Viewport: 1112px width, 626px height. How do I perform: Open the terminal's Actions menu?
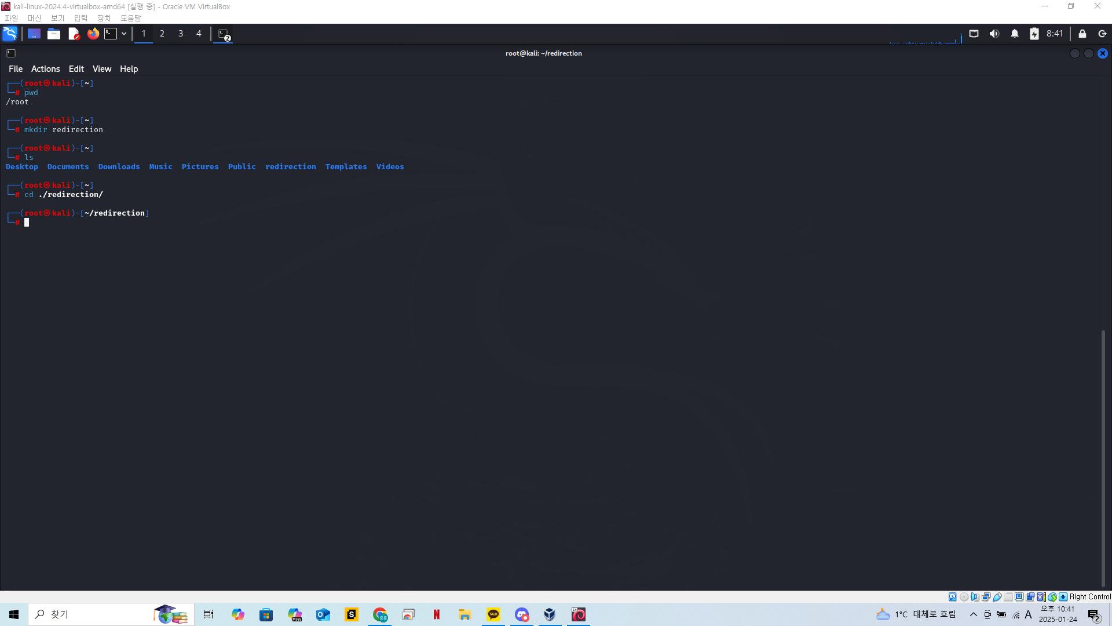(x=45, y=69)
